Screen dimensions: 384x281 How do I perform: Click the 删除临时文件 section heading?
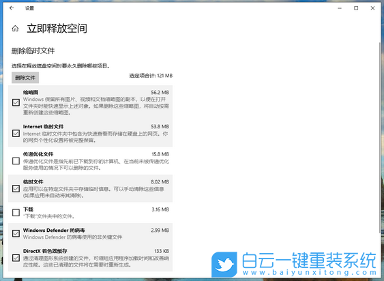tap(33, 50)
